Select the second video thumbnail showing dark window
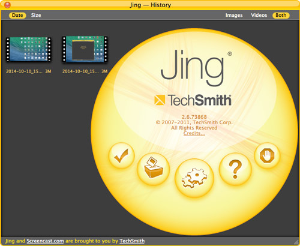This screenshot has height=246, width=300. [x=85, y=49]
